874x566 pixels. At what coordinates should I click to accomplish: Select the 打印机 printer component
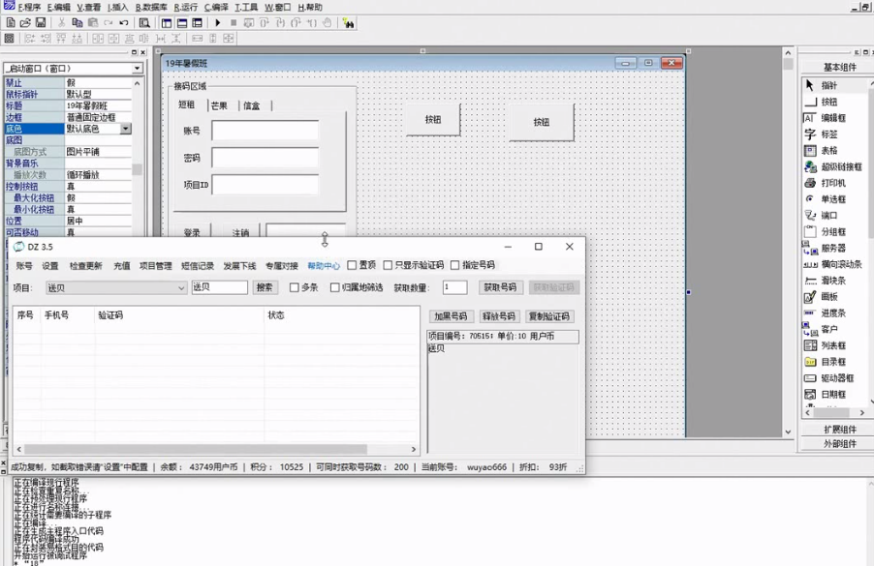828,183
